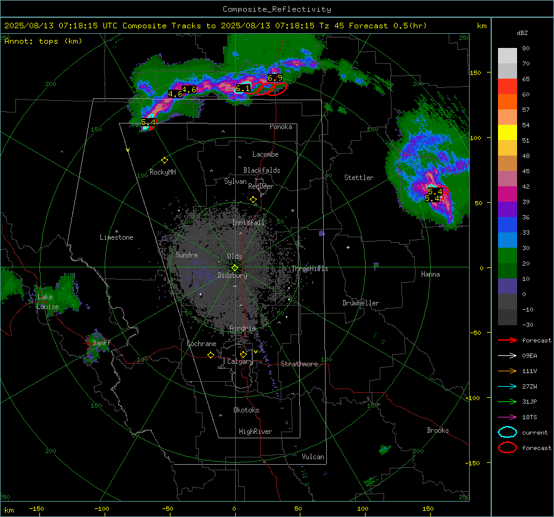554x517 pixels.
Task: Click the 6.1 storm tops label
Action: pyautogui.click(x=243, y=89)
